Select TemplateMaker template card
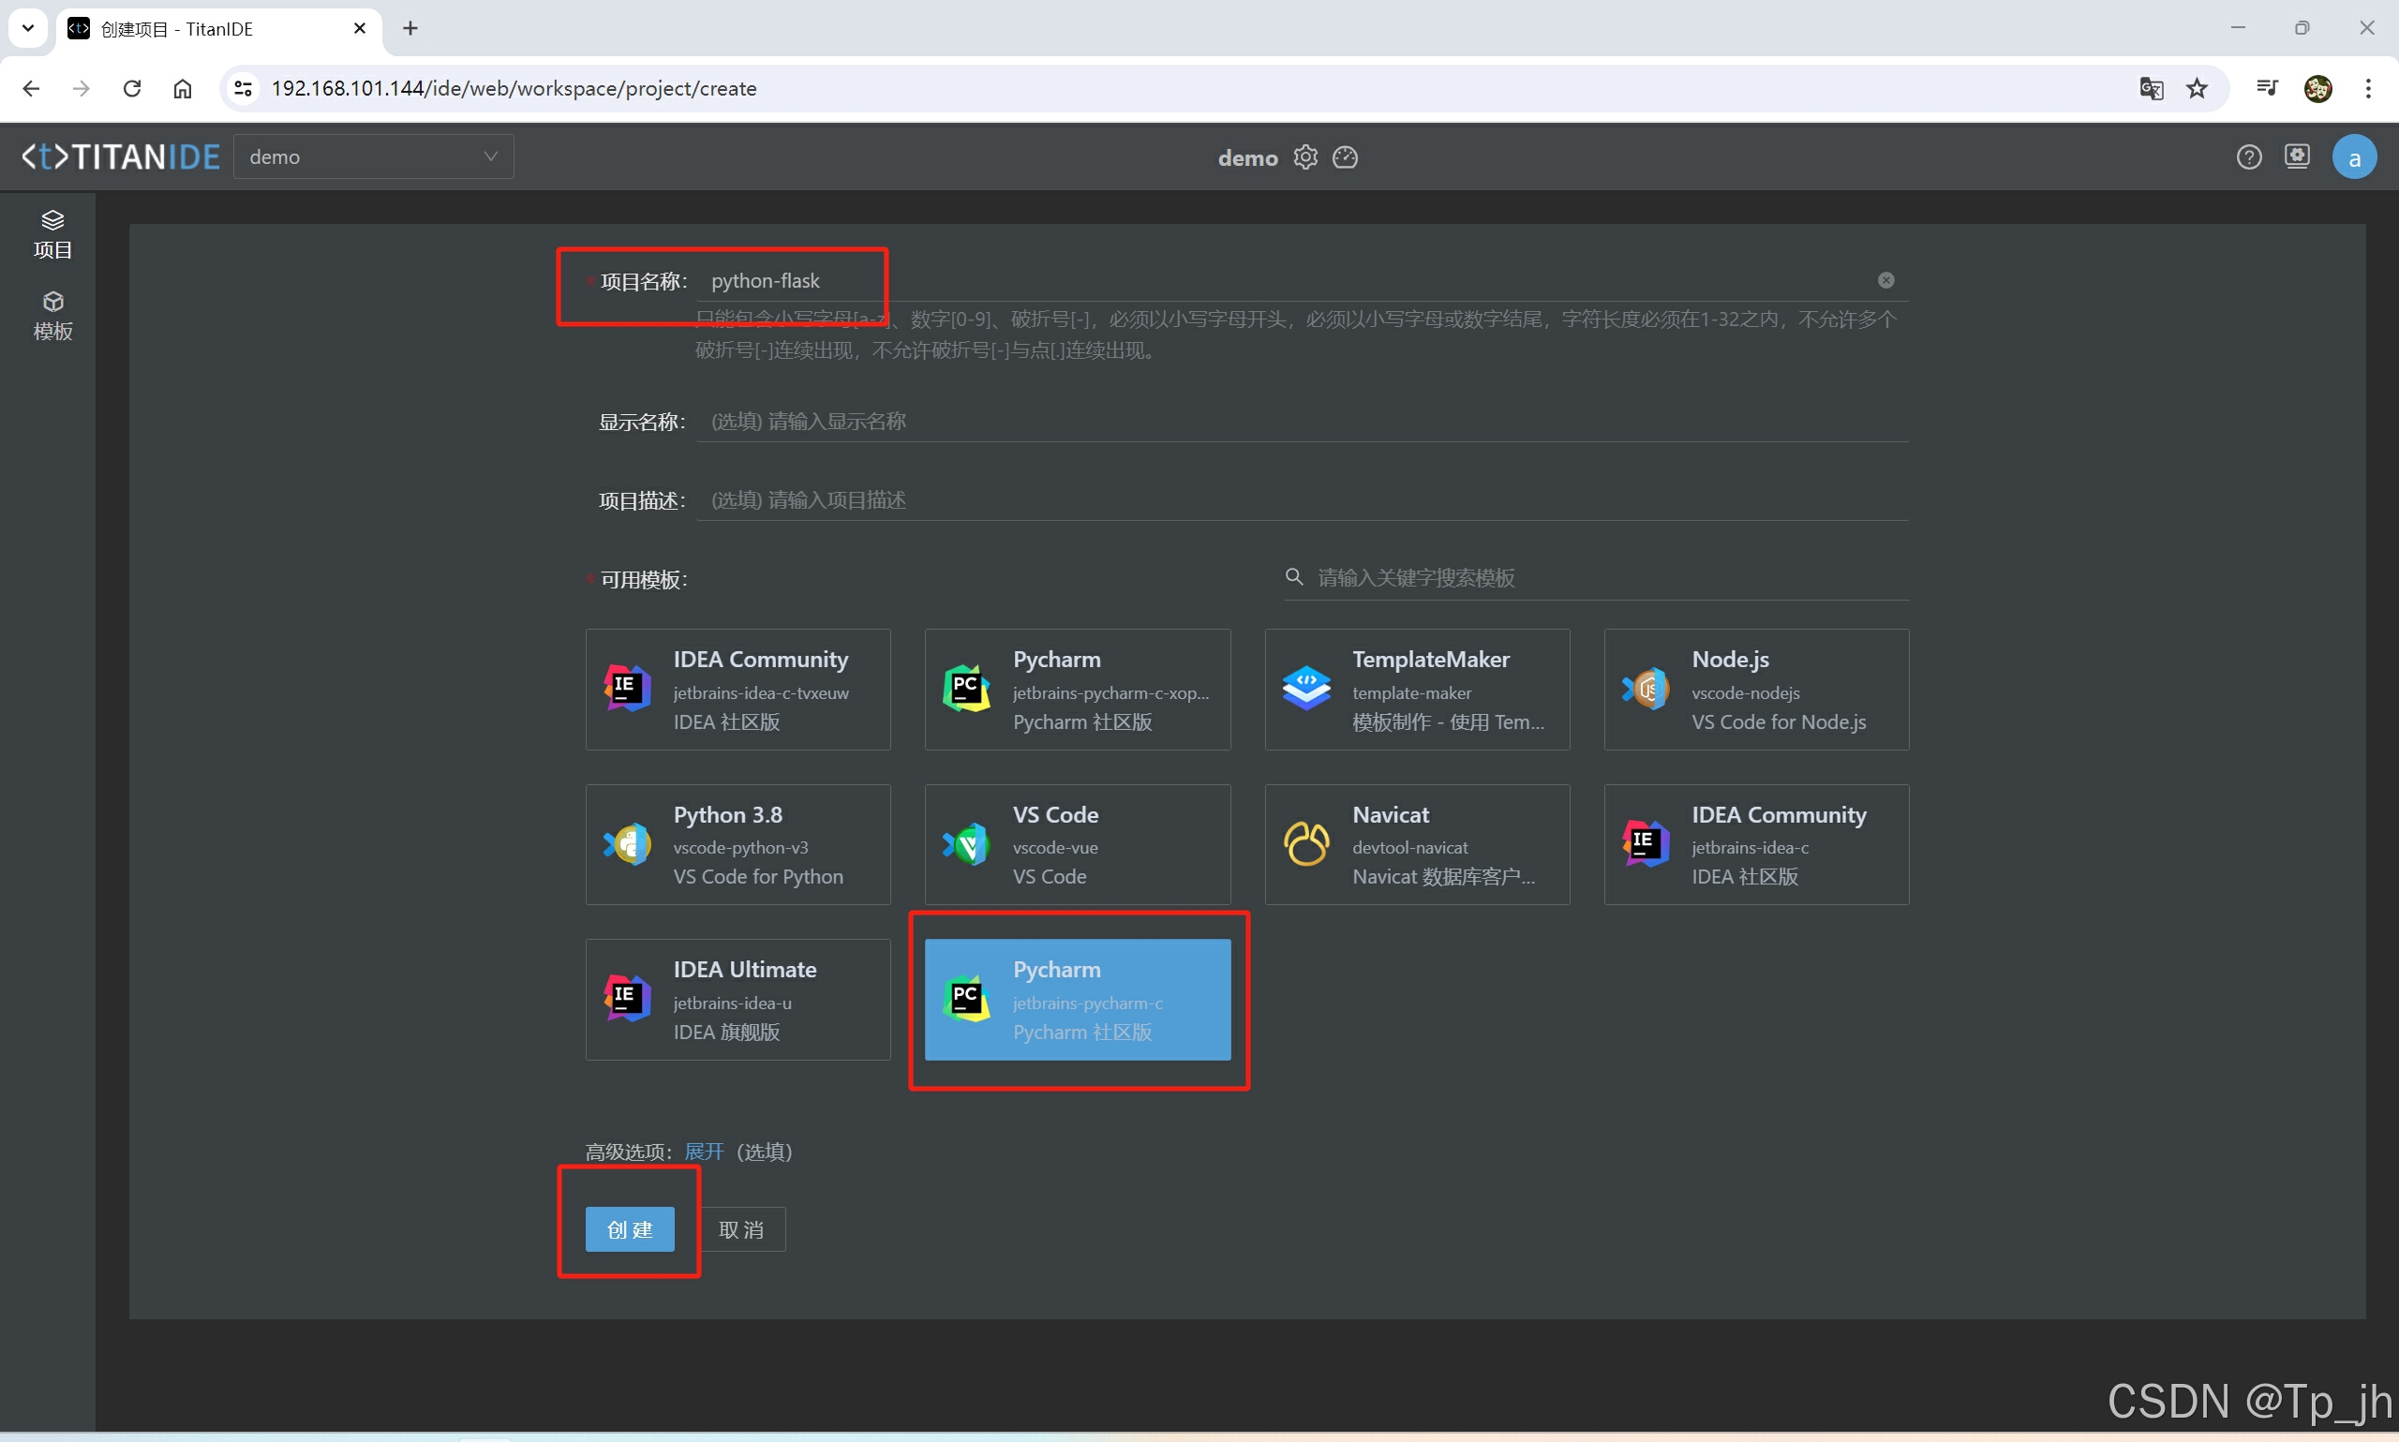The height and width of the screenshot is (1442, 2399). click(1417, 689)
